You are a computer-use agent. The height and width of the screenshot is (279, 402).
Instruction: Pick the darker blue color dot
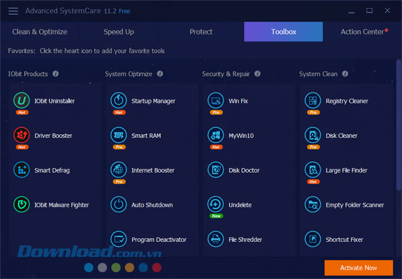tap(143, 267)
